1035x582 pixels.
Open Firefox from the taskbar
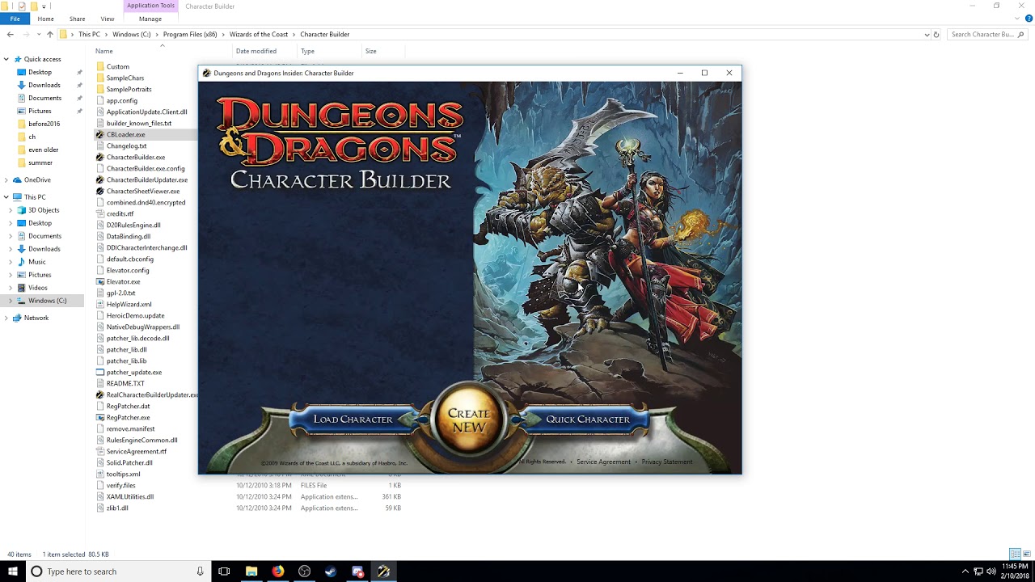coord(277,571)
